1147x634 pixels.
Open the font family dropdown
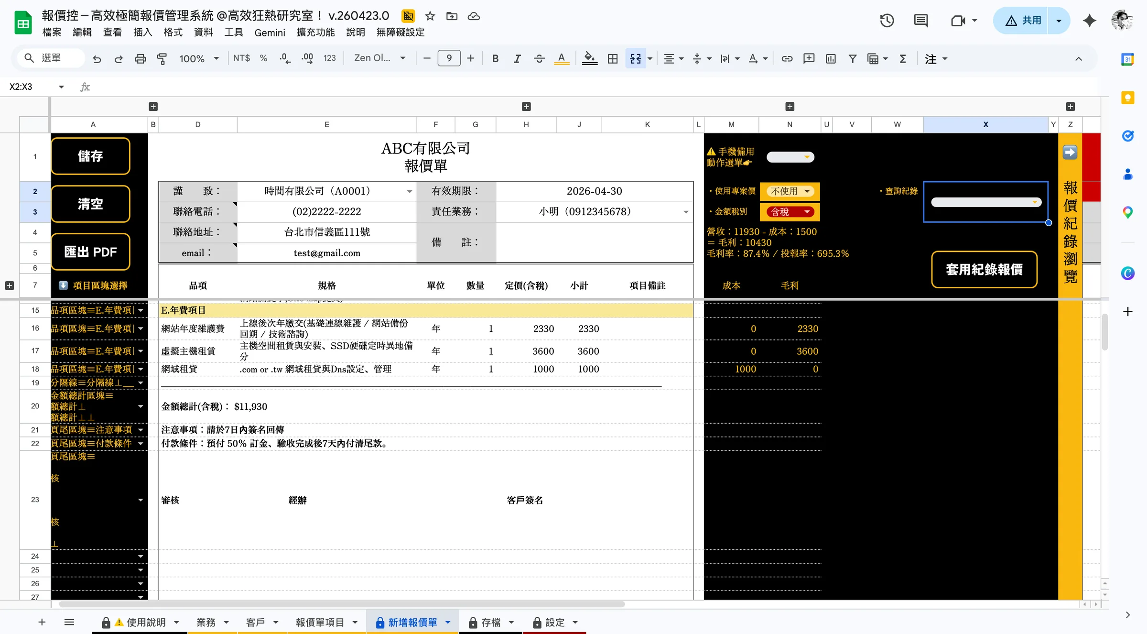pyautogui.click(x=379, y=58)
